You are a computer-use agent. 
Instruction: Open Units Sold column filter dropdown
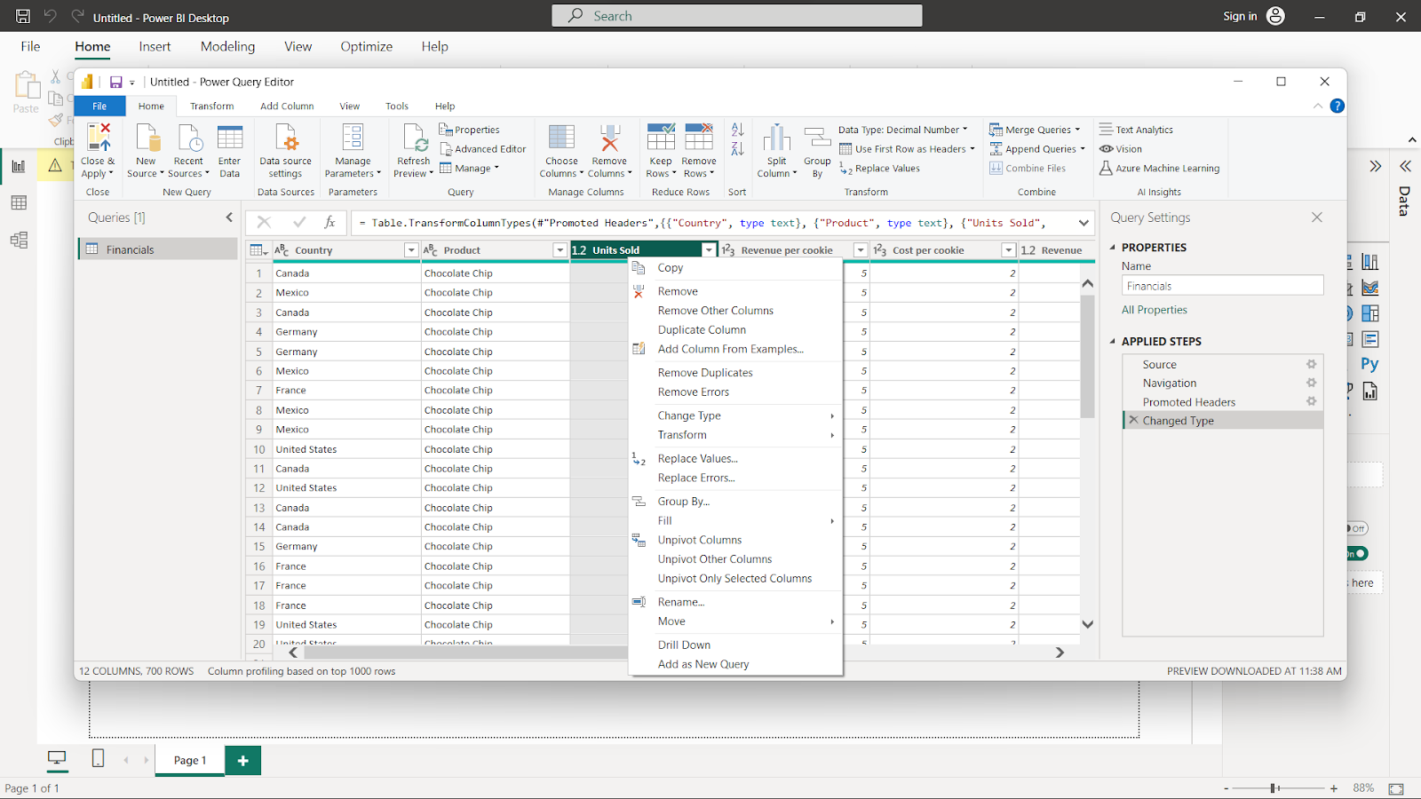click(x=709, y=250)
